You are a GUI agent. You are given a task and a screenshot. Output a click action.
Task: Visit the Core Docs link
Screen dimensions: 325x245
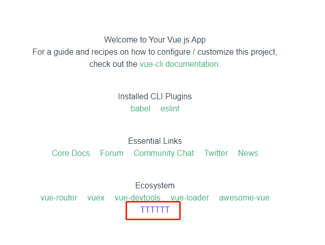[x=71, y=153]
